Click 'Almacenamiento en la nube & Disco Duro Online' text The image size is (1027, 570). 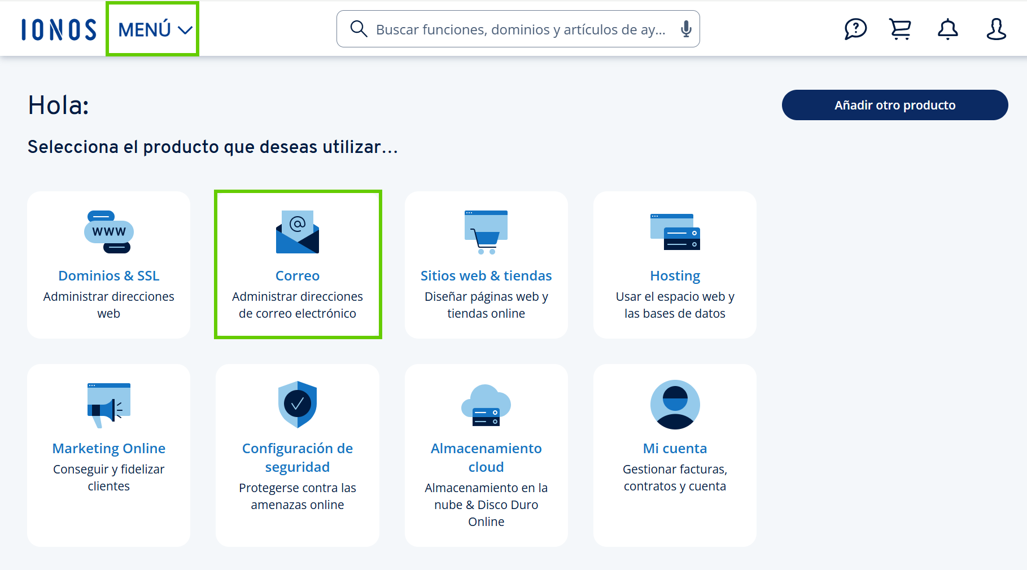486,505
